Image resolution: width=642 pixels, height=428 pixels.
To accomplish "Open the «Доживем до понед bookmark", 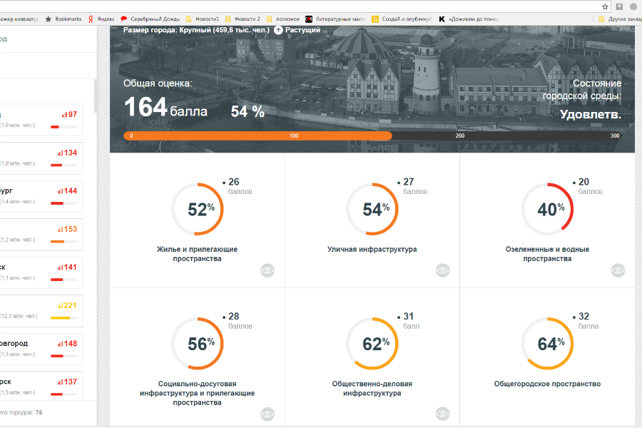I will (x=469, y=19).
